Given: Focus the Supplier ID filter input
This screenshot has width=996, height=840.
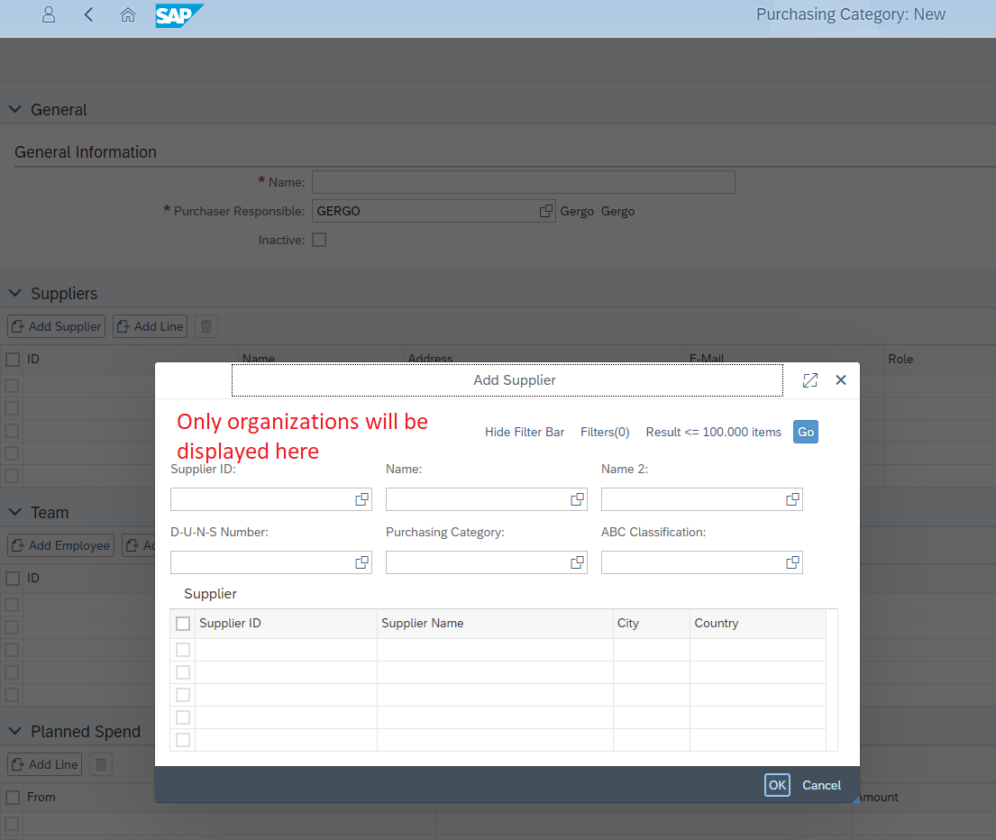Looking at the screenshot, I should pyautogui.click(x=270, y=499).
